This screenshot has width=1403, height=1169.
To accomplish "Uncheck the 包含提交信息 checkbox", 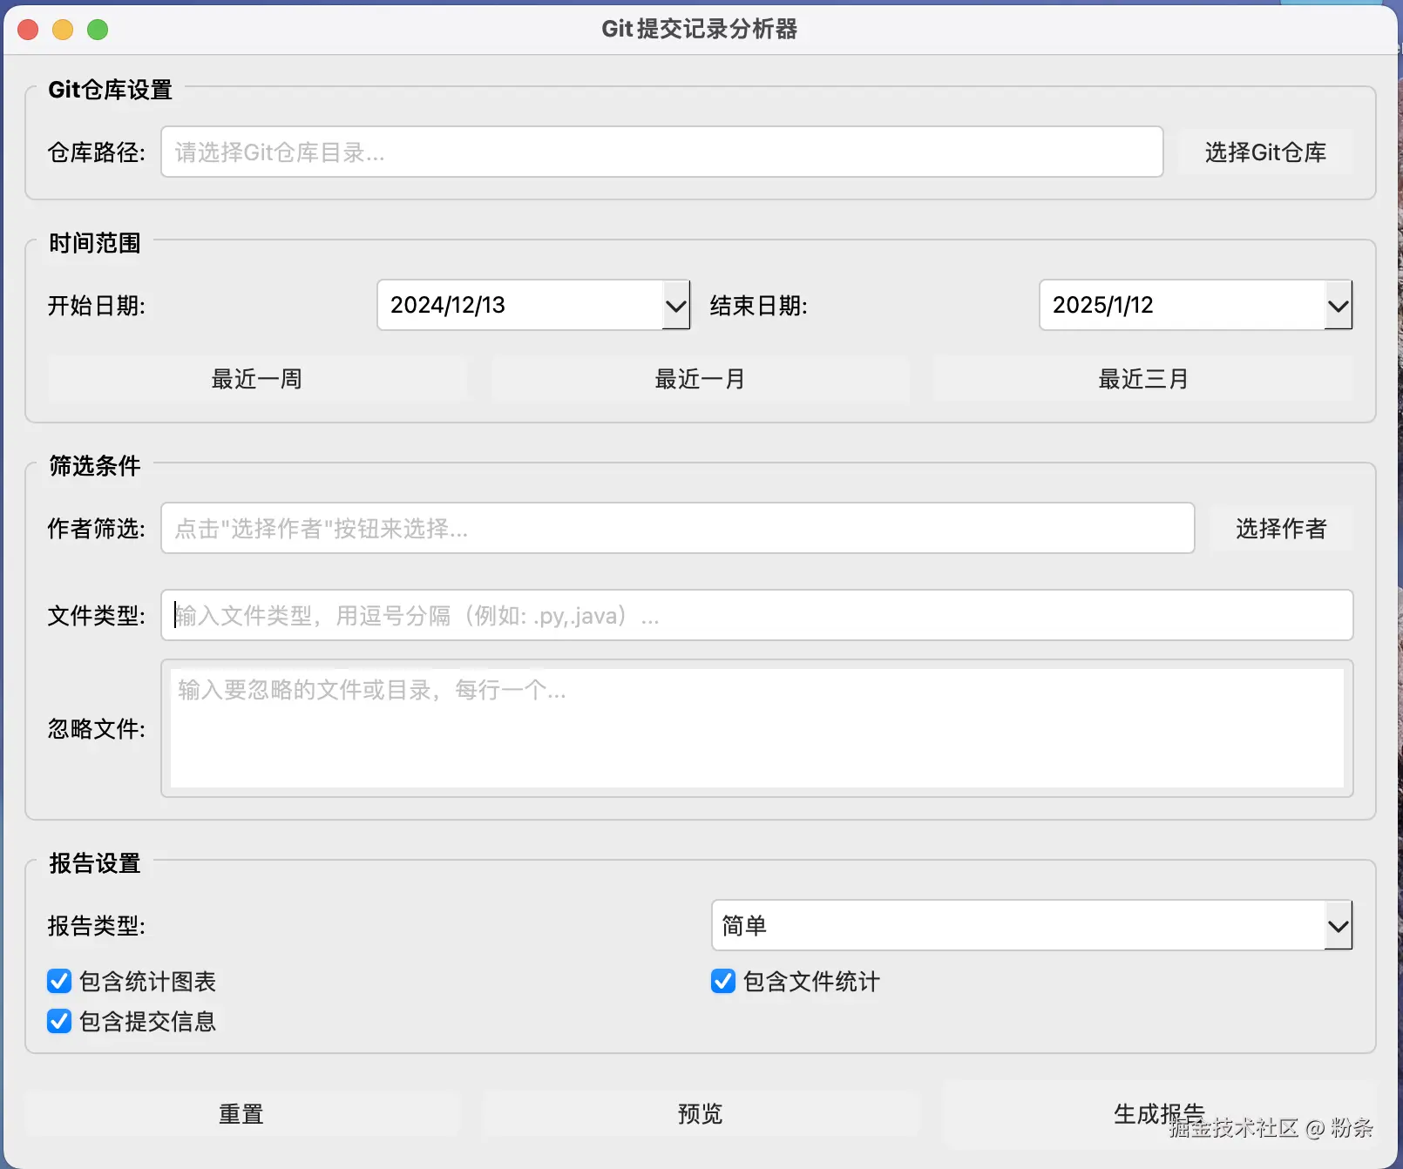I will pos(58,1021).
